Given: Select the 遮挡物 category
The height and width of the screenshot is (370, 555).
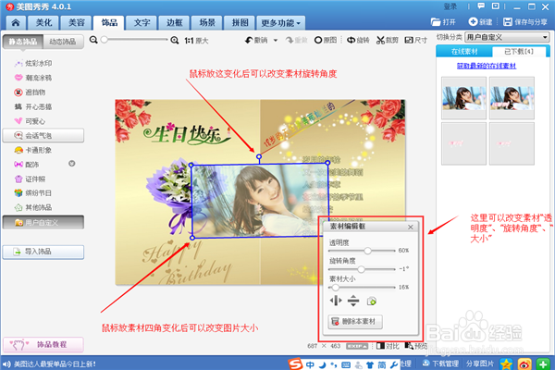Looking at the screenshot, I should coord(30,92).
